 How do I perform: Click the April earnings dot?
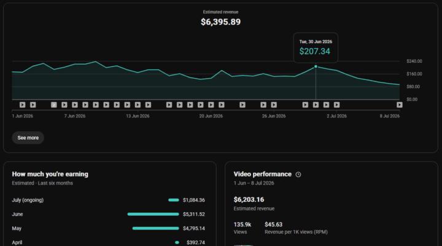coord(177,242)
